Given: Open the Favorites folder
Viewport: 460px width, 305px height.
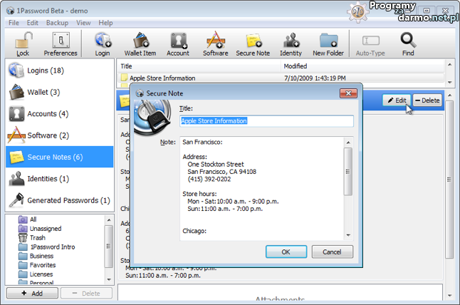Looking at the screenshot, I should 43,265.
